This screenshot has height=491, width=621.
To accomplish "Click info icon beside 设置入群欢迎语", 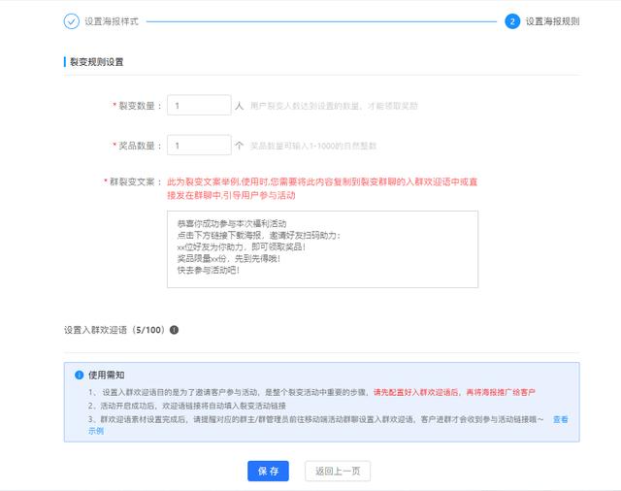I will (175, 330).
